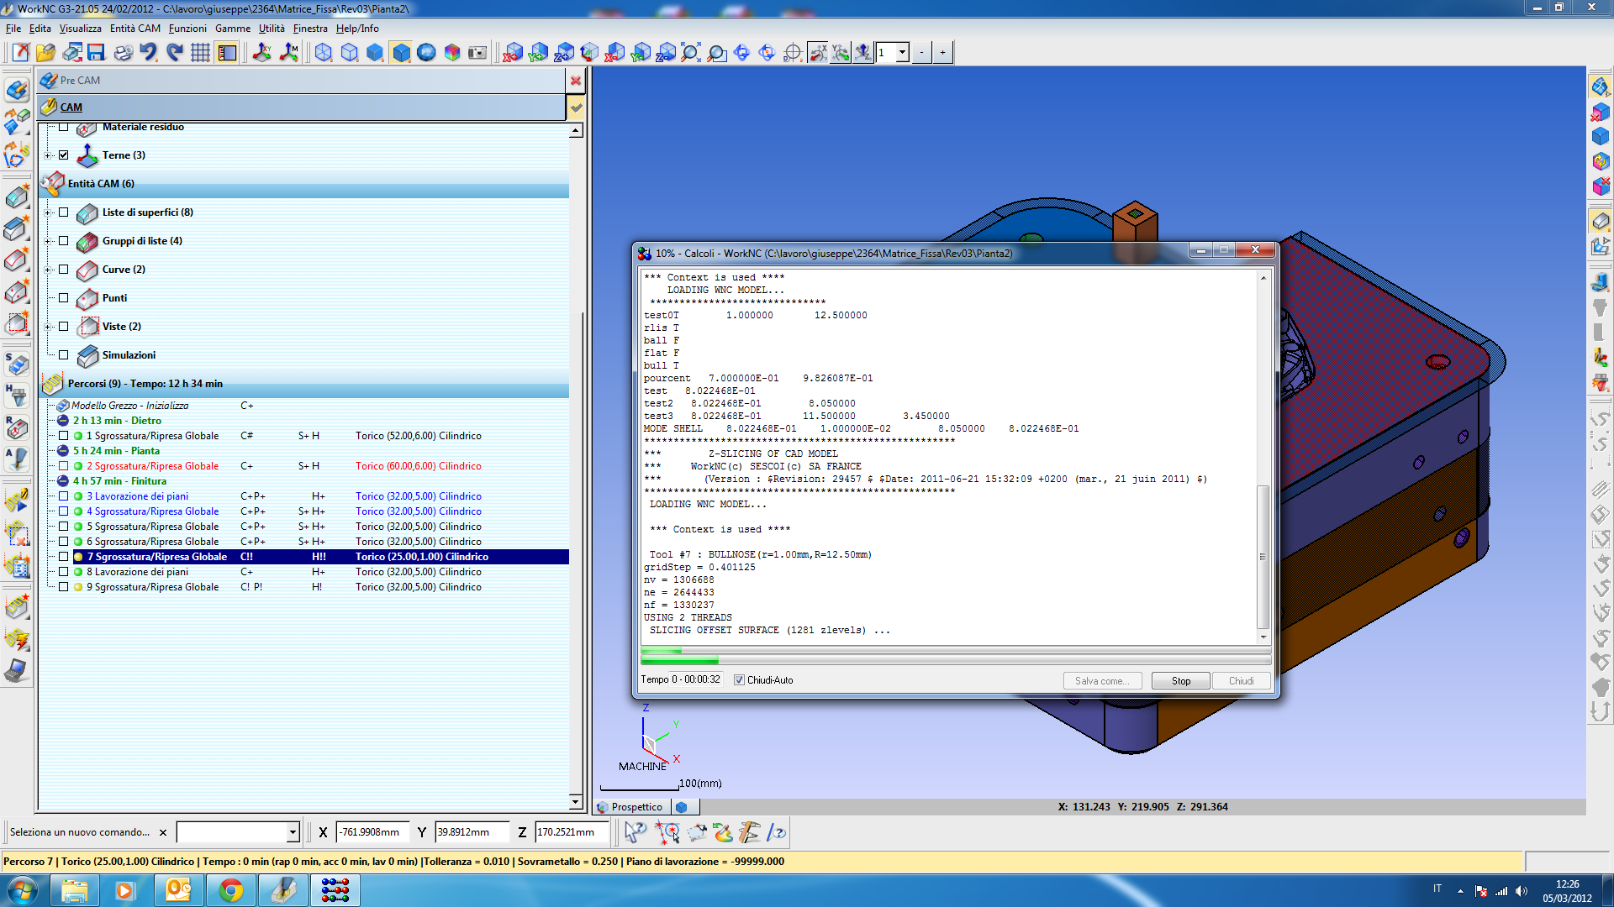Toggle the side panel layout icon
Viewport: 1614px width, 907px height.
click(226, 52)
